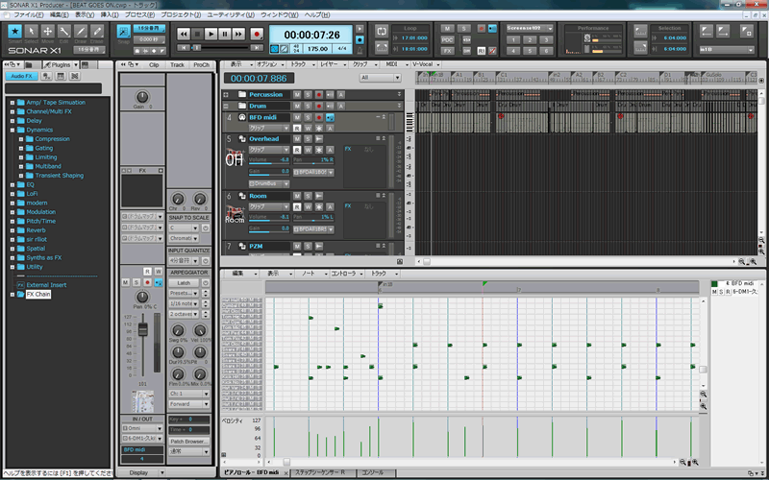Open the ヘルプ menu
This screenshot has width=769, height=480.
319,15
